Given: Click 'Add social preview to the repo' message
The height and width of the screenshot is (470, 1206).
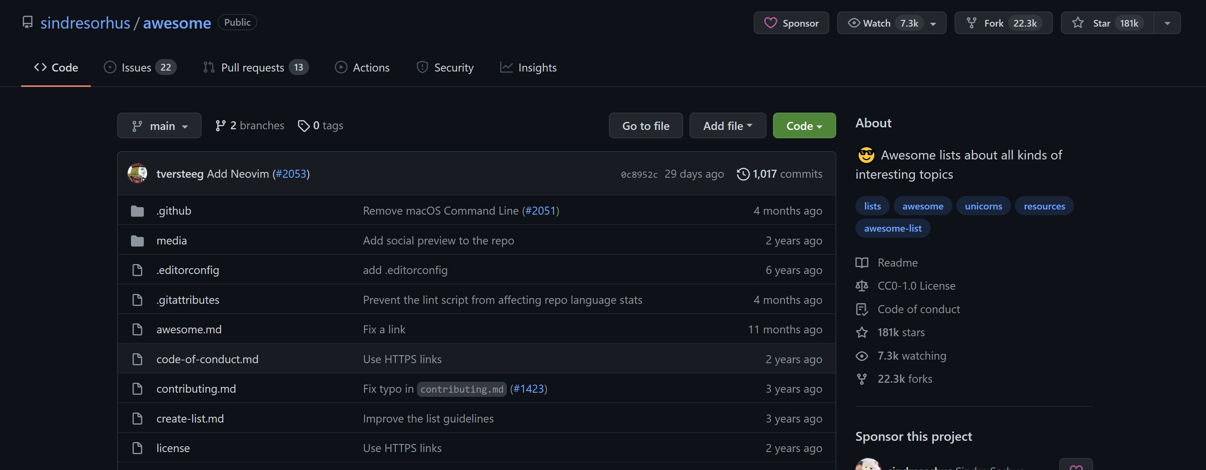Looking at the screenshot, I should [438, 240].
